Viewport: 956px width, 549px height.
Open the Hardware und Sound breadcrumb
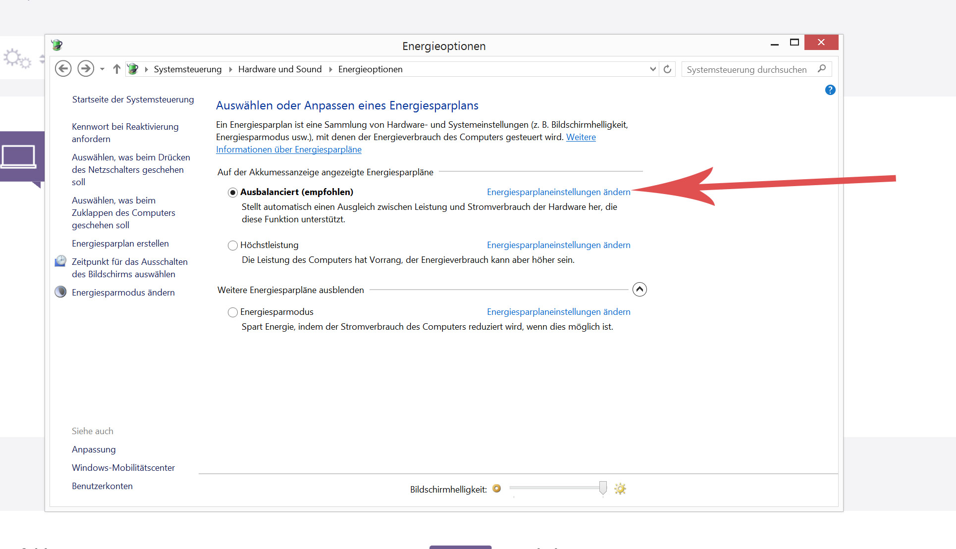coord(280,69)
